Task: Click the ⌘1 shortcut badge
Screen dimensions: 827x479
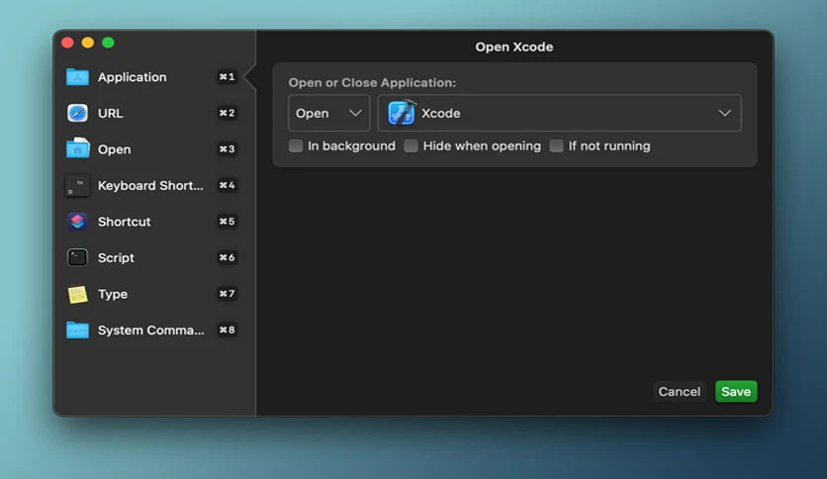Action: coord(228,77)
